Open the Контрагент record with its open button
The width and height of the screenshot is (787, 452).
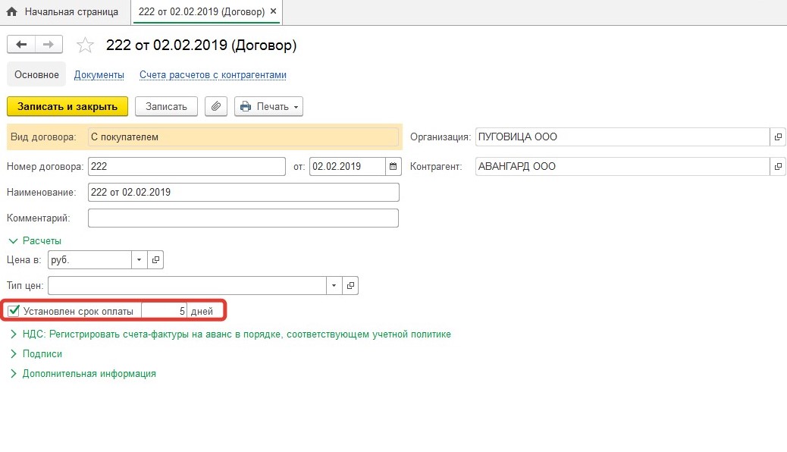coord(779,166)
